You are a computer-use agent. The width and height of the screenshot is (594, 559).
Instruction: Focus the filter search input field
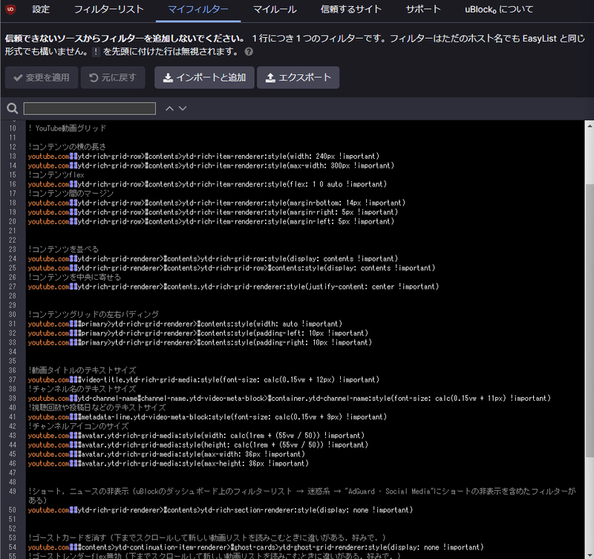click(89, 108)
